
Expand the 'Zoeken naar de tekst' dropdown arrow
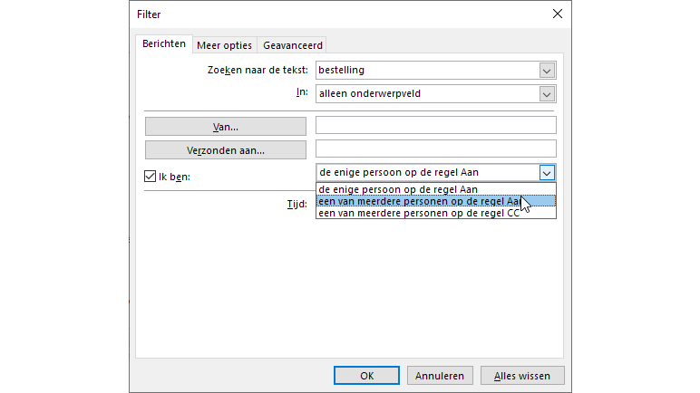point(547,70)
